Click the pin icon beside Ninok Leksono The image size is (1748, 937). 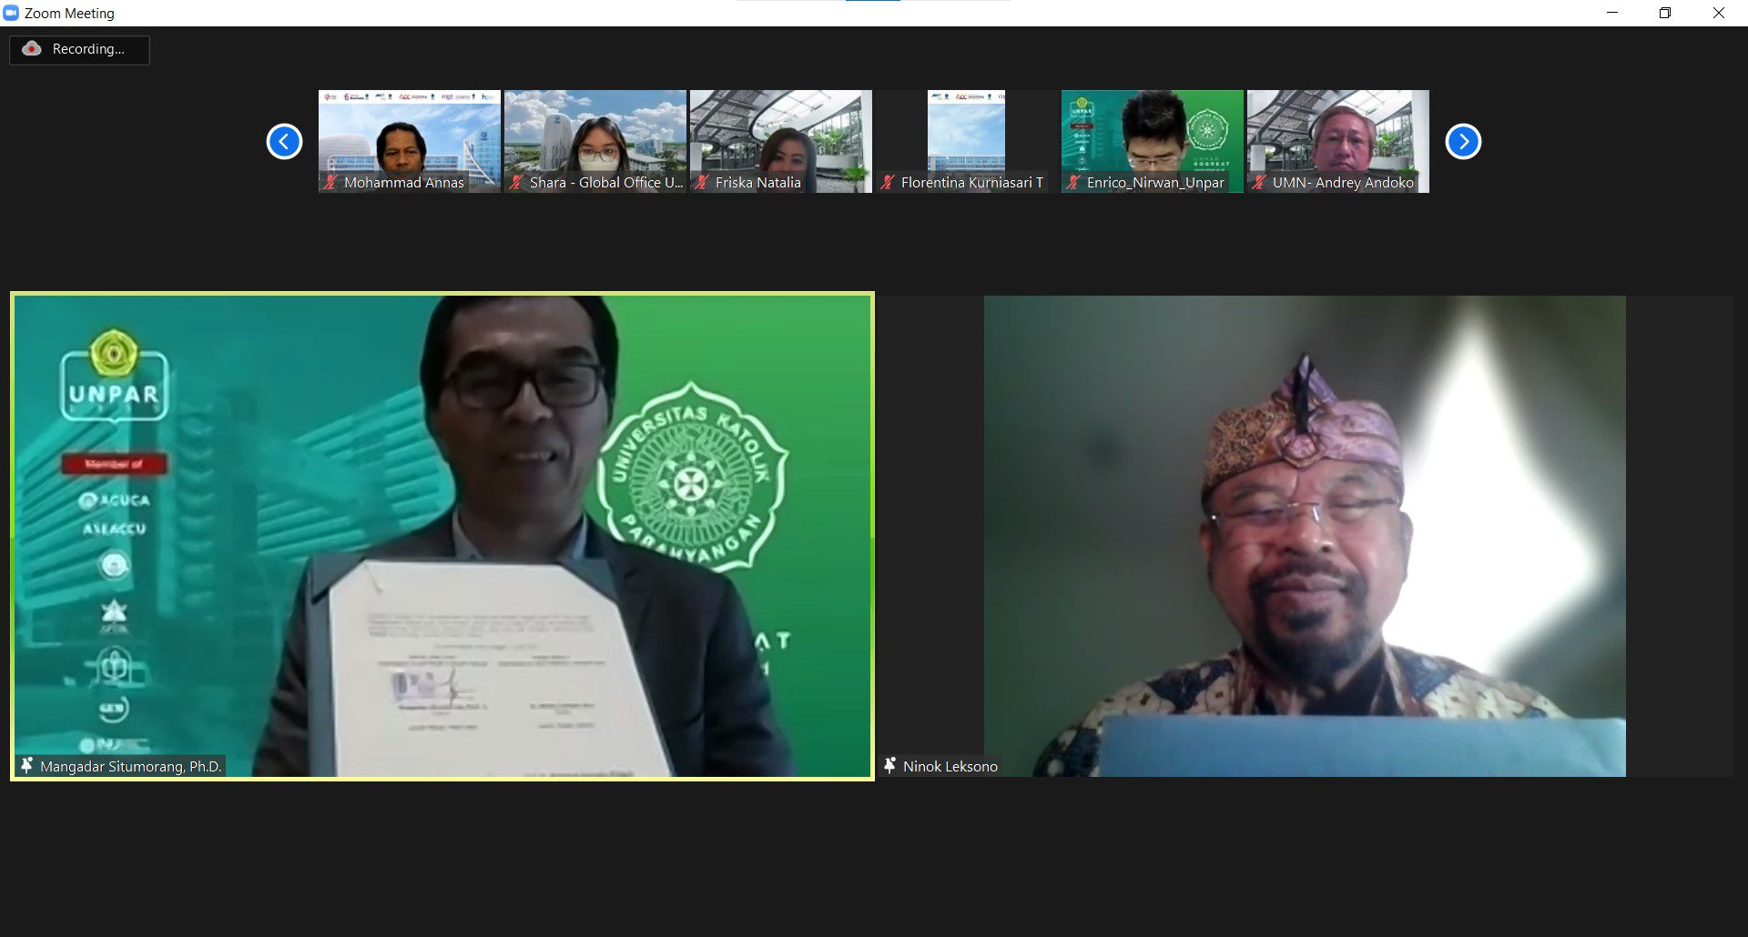(889, 766)
